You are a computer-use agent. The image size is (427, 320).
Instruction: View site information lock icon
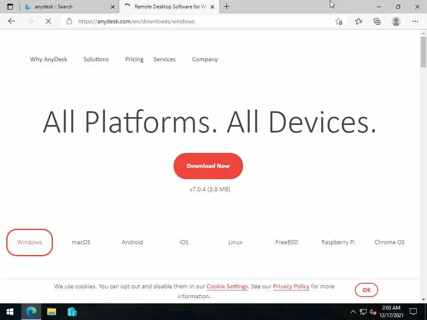[69, 21]
